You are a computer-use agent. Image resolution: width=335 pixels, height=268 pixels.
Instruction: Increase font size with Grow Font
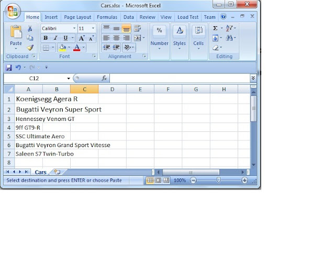coord(82,38)
